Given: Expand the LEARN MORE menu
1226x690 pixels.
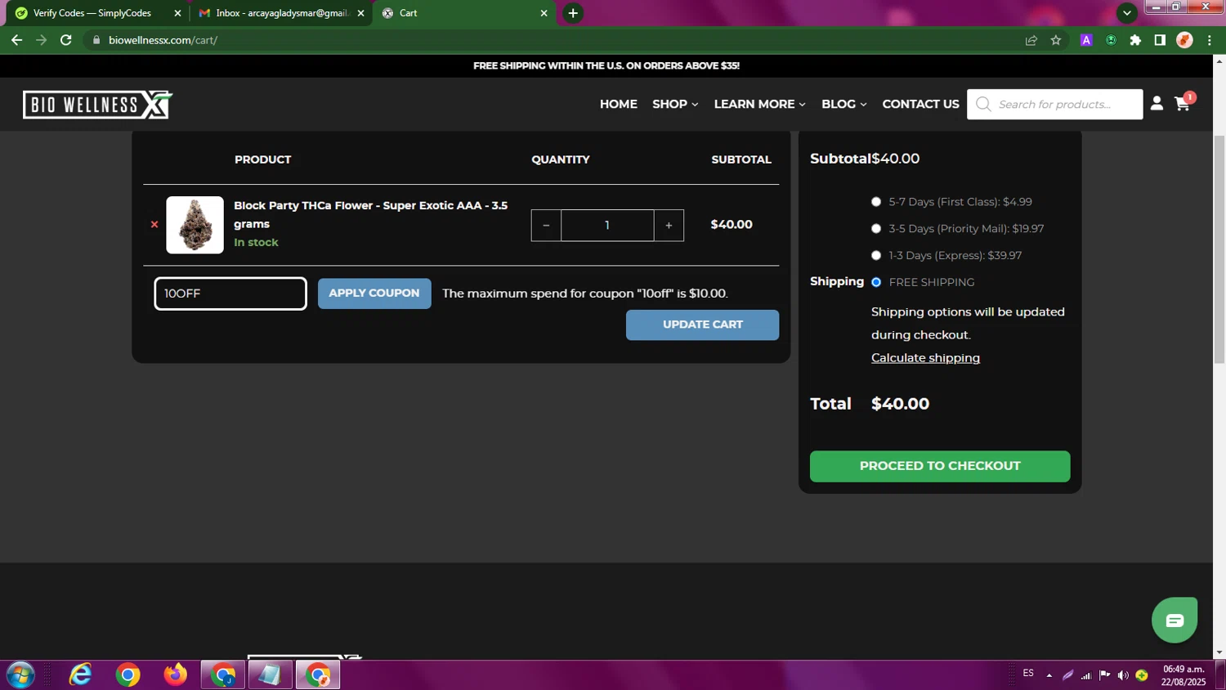Looking at the screenshot, I should click(759, 104).
